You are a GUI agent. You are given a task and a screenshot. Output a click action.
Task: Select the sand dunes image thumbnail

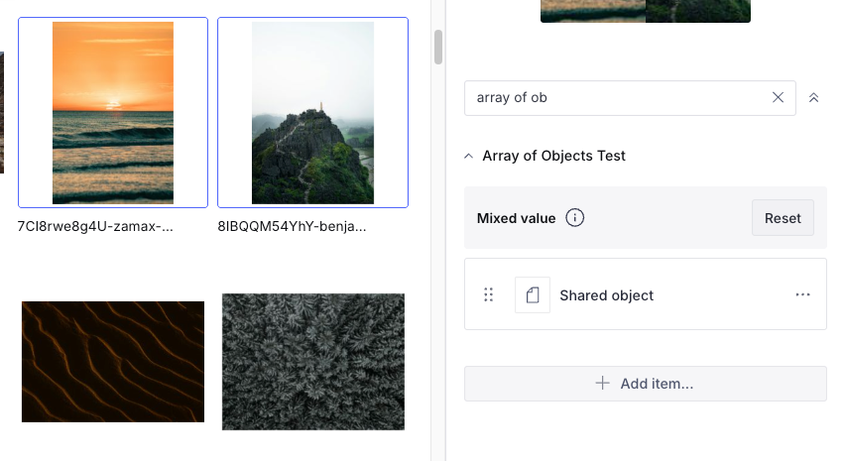coord(113,362)
